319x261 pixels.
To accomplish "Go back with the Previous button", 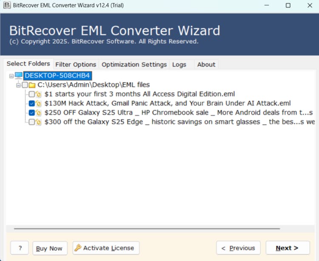I will coord(239,248).
